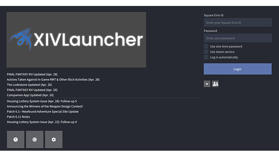Open Patch 6.11 Notes

pyautogui.click(x=18, y=117)
